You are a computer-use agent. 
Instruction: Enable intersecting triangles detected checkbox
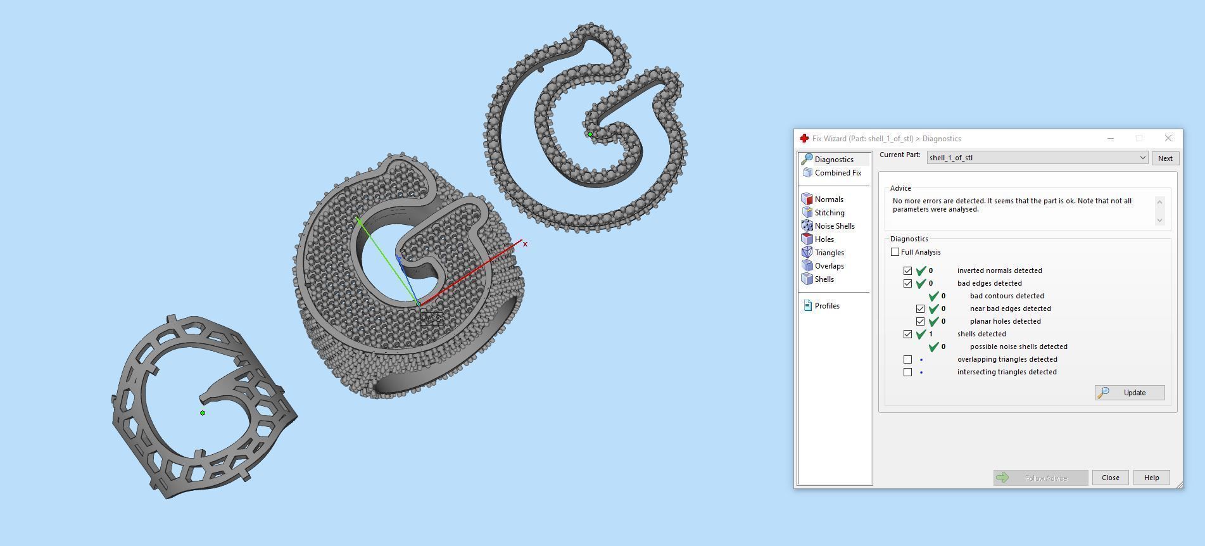point(907,372)
